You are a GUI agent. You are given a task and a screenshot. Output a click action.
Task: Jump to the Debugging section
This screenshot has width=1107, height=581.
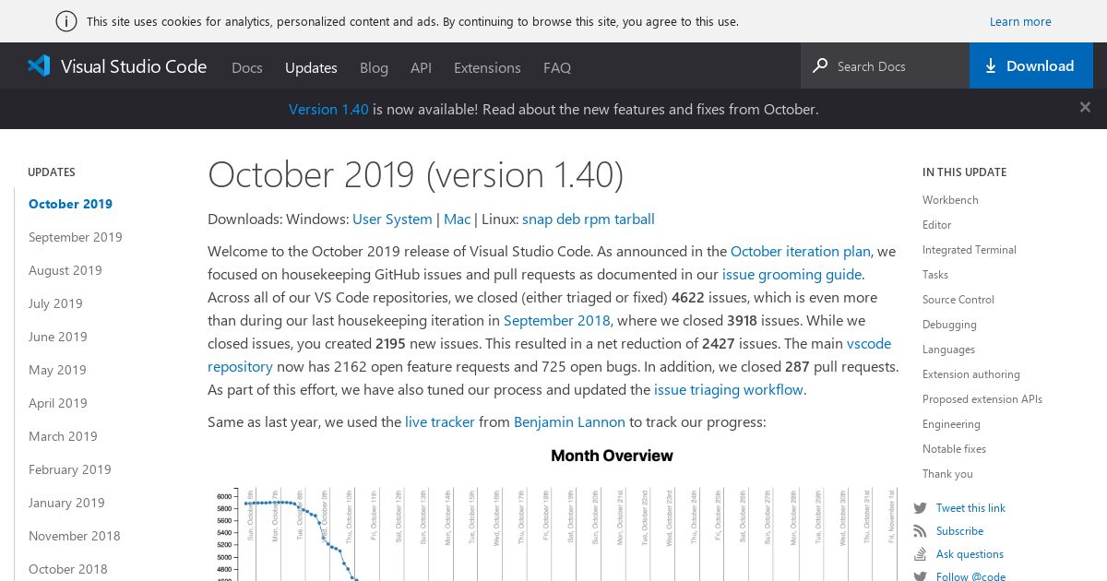click(949, 325)
